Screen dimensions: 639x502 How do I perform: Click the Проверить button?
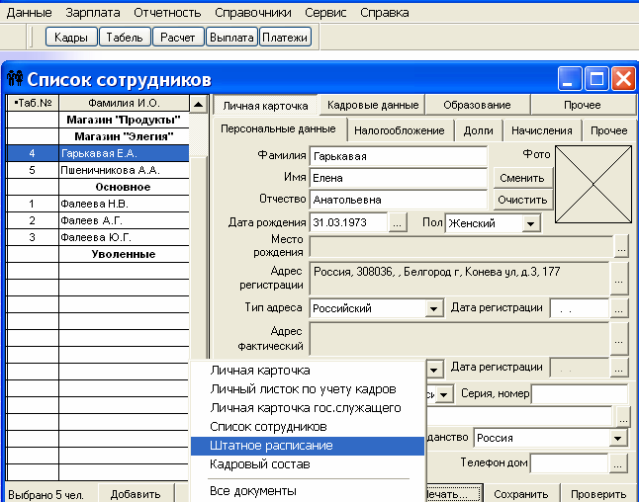[598, 494]
